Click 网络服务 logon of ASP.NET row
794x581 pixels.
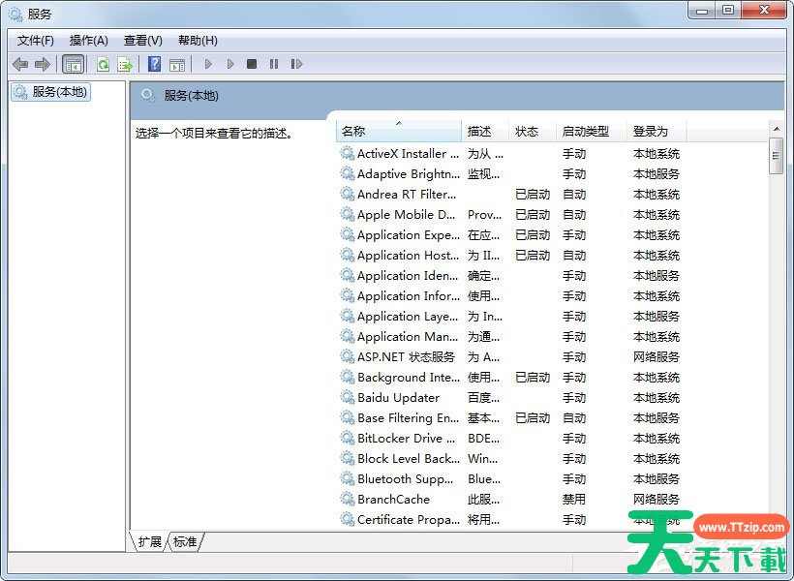pos(657,356)
